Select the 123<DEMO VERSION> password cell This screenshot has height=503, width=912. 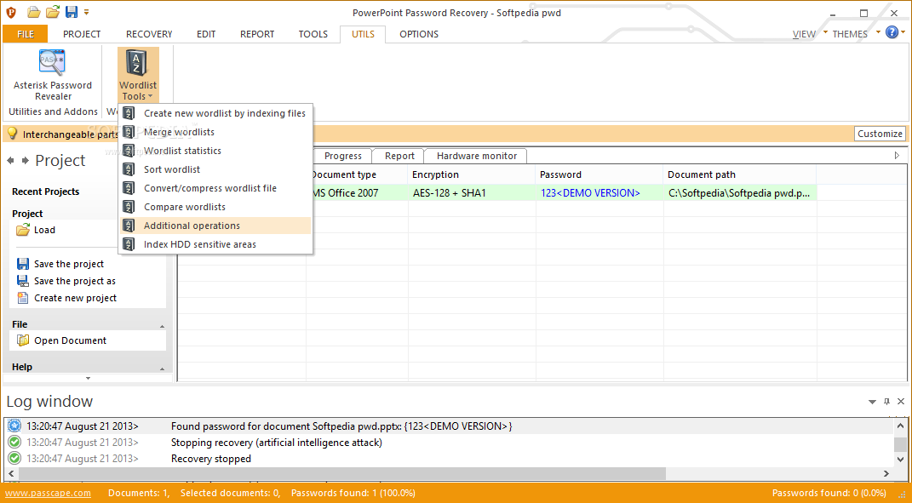[x=599, y=192]
